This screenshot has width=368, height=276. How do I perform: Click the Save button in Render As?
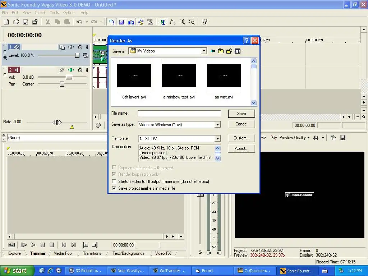click(x=241, y=114)
